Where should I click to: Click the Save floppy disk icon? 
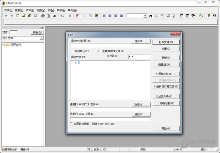point(35,16)
